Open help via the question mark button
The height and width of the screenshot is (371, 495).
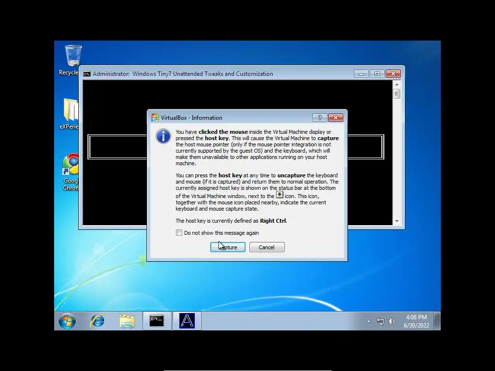coord(320,118)
